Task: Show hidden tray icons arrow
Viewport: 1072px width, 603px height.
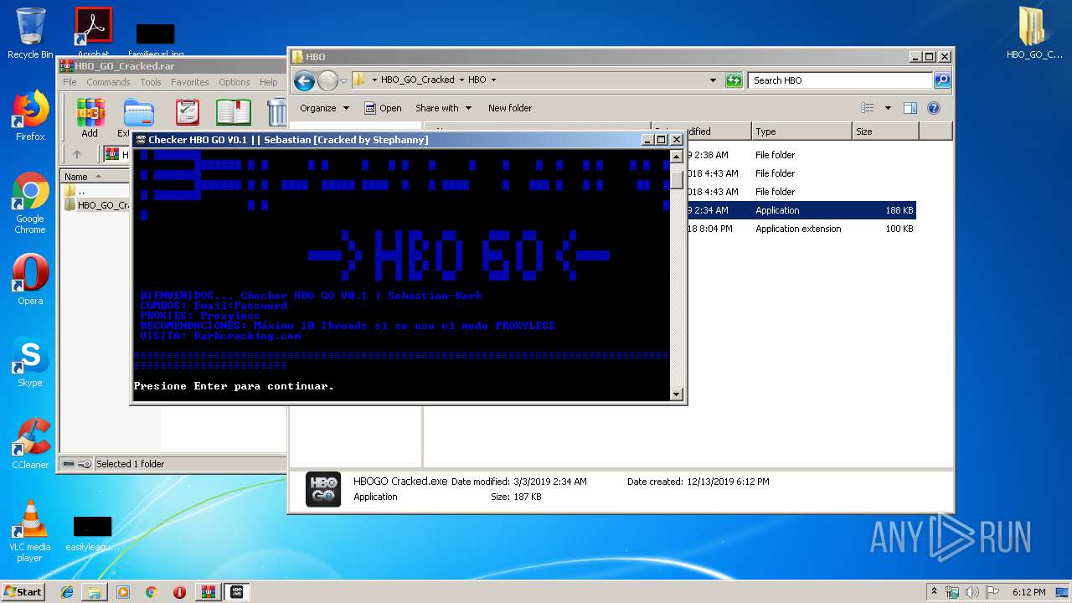Action: pos(934,592)
